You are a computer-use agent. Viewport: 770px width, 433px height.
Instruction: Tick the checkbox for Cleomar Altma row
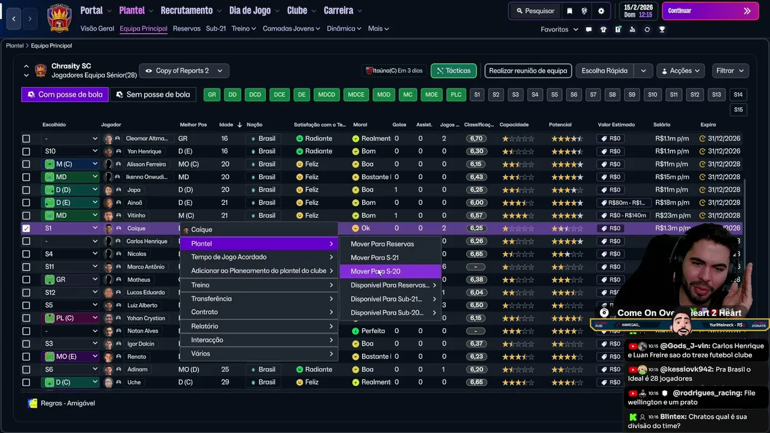coord(26,138)
